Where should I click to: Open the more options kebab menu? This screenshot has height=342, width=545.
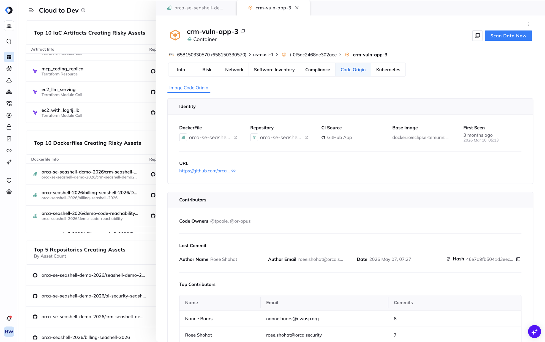529,24
